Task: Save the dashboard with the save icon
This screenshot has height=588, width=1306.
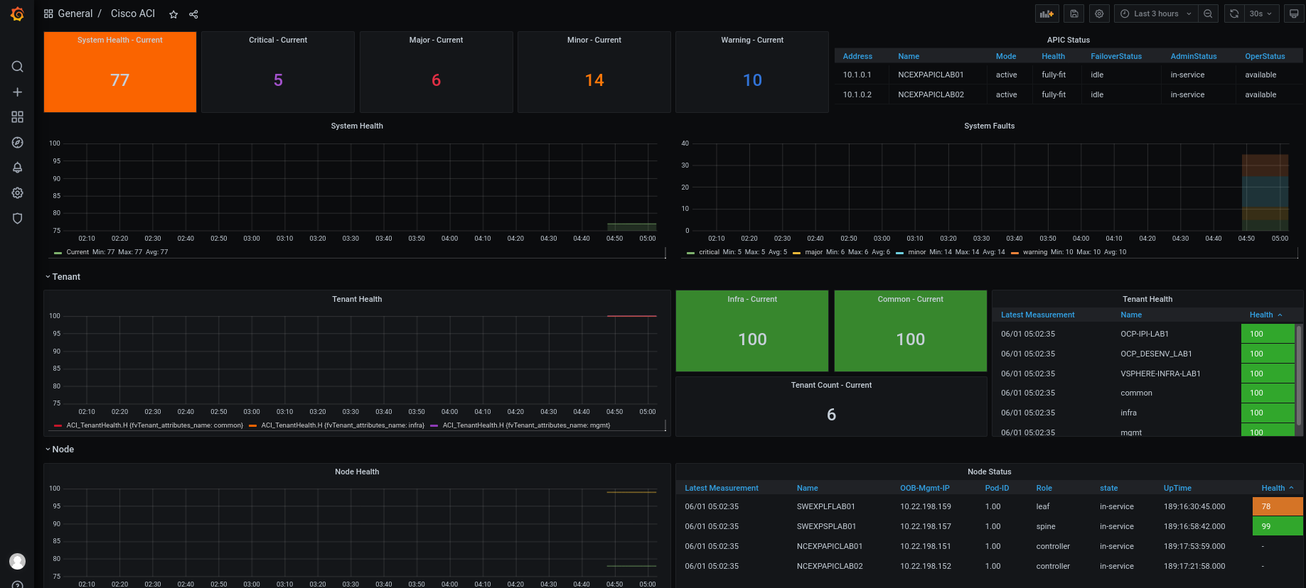Action: (x=1074, y=13)
